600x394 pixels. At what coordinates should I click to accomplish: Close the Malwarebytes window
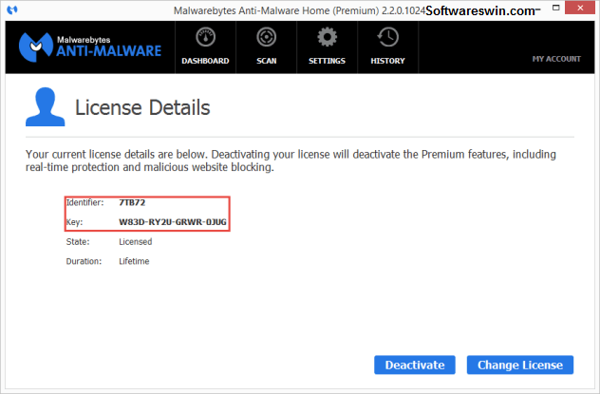coord(580,8)
